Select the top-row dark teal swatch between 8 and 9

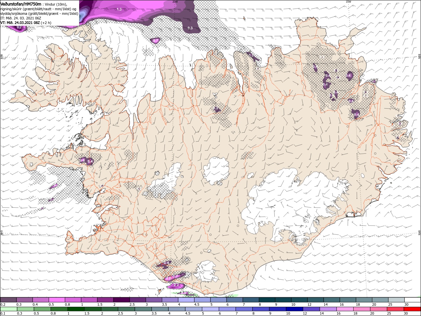click(267, 300)
